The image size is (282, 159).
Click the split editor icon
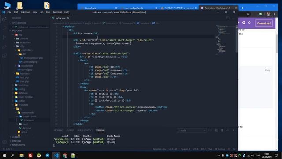(x=228, y=18)
